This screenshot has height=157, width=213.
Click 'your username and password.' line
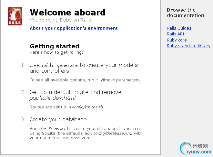tap(61, 138)
